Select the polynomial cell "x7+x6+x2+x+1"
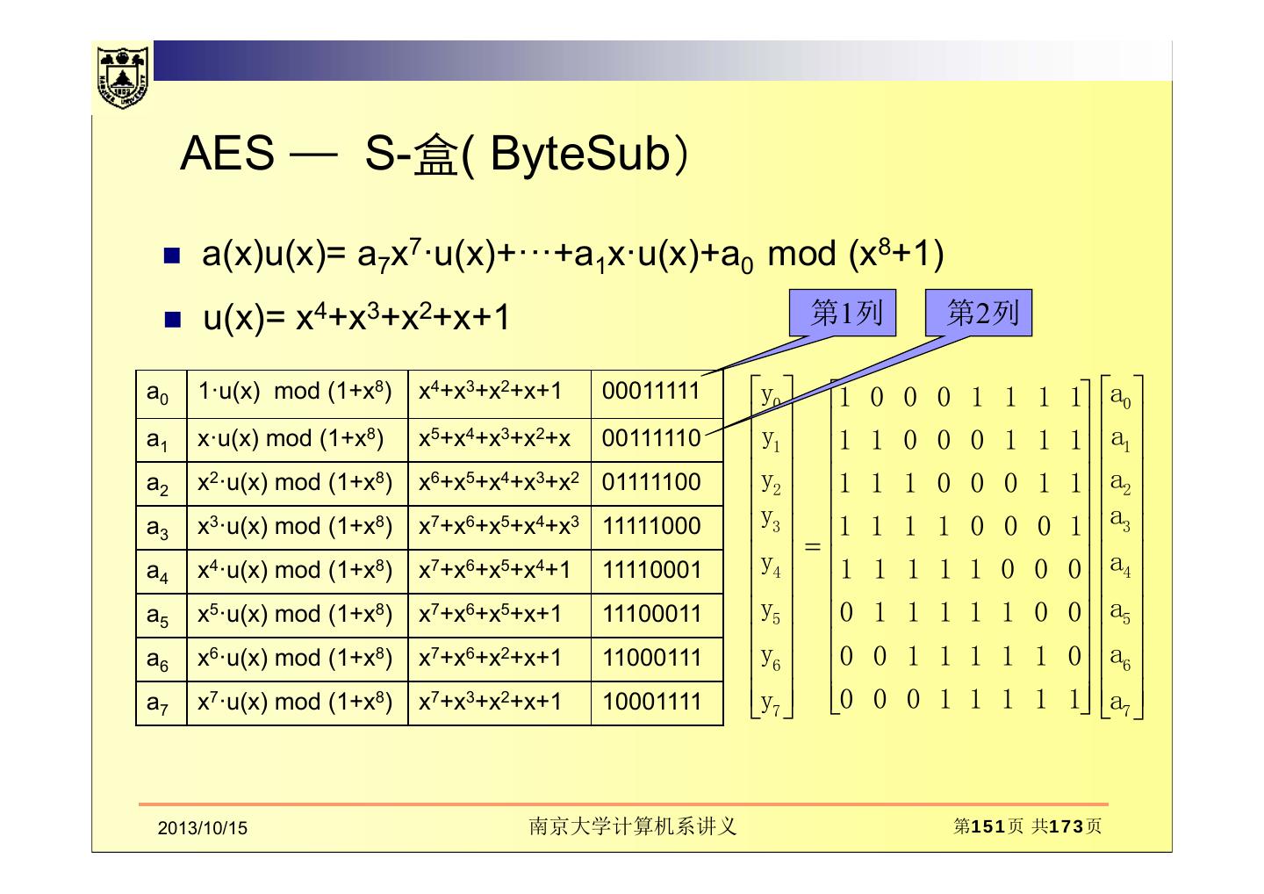The height and width of the screenshot is (894, 1264). pos(499,660)
